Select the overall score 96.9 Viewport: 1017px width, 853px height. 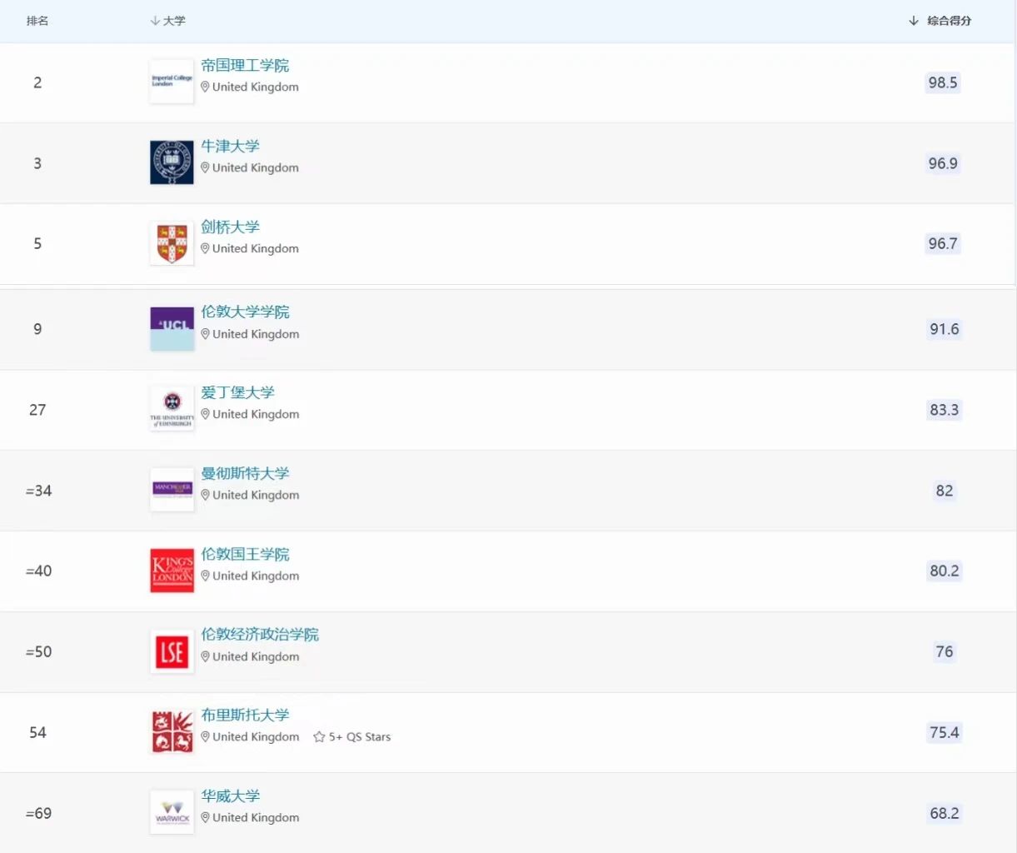(x=943, y=163)
